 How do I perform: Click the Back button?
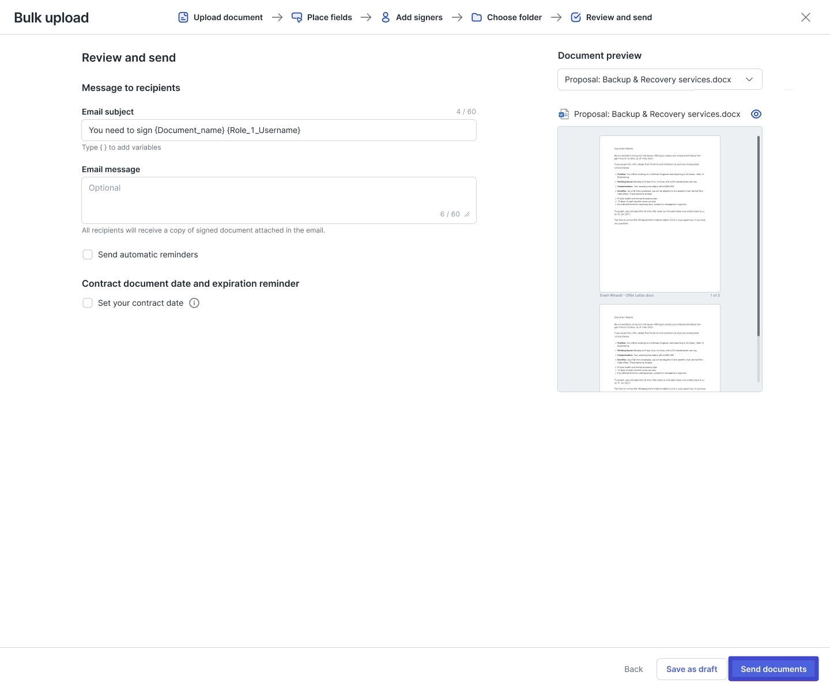click(633, 669)
